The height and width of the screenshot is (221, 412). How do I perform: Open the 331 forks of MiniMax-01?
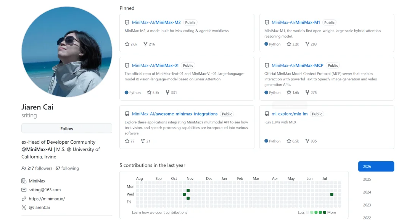point(171,92)
